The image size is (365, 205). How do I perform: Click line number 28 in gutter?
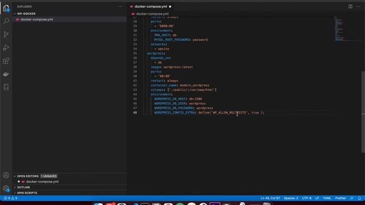pyautogui.click(x=135, y=22)
